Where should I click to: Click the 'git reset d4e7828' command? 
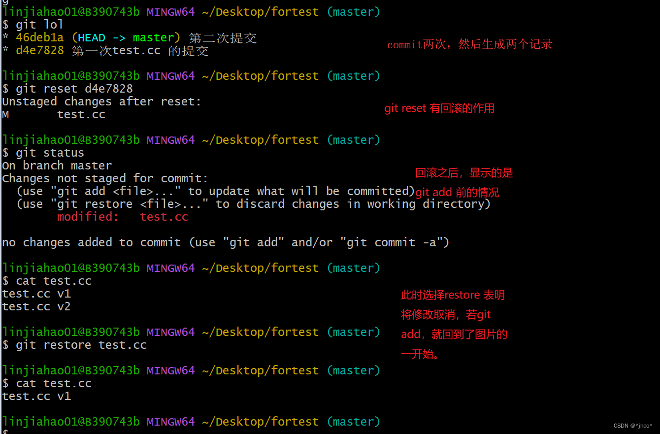coord(67,89)
